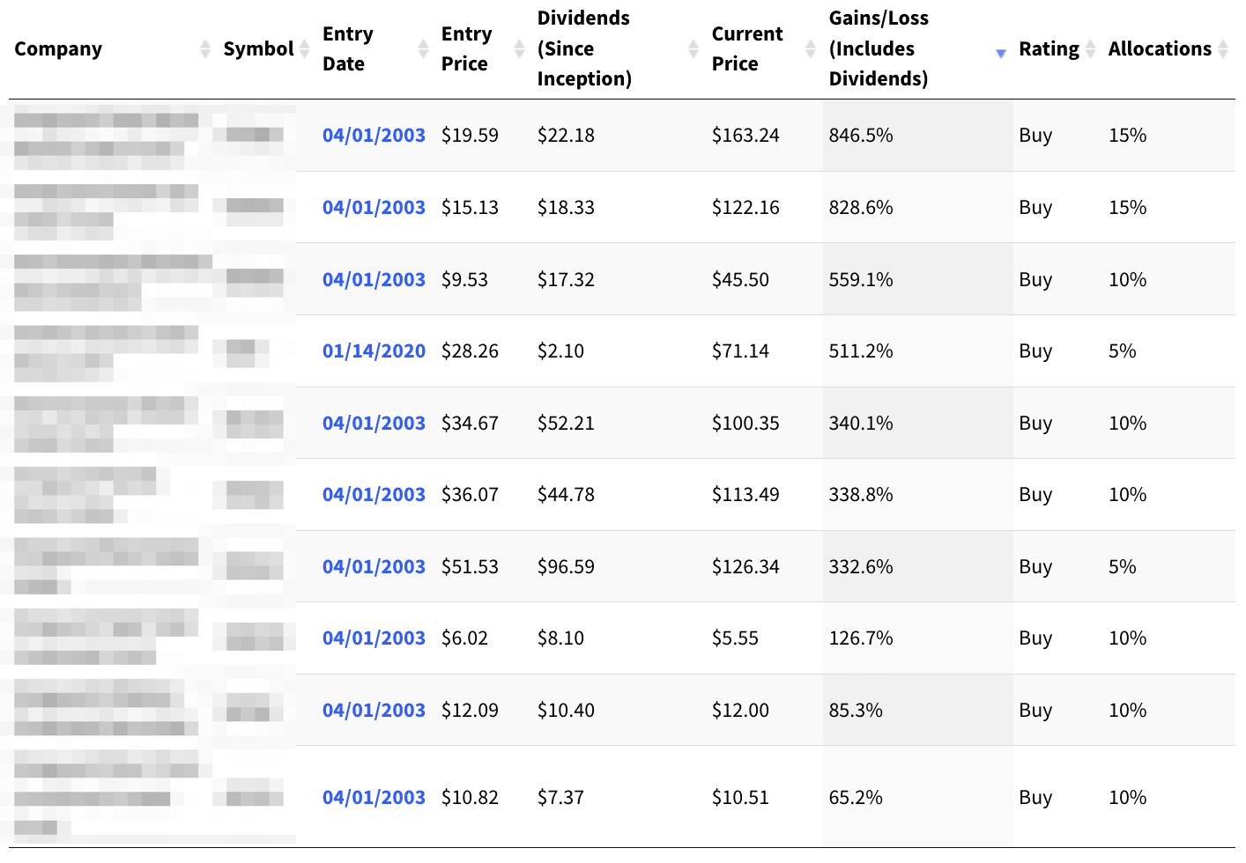Sort by Dividends (Since Inception) arrows

pos(693,49)
